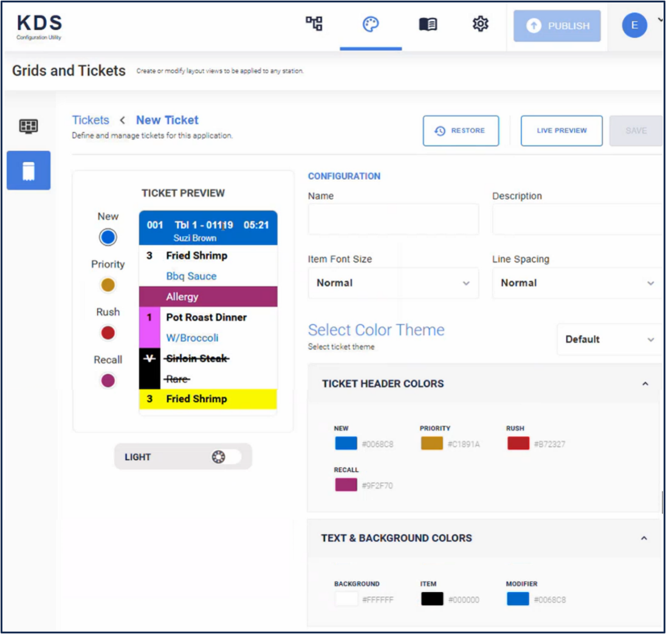Open the Item Font Size dropdown
The height and width of the screenshot is (634, 666).
tap(393, 283)
